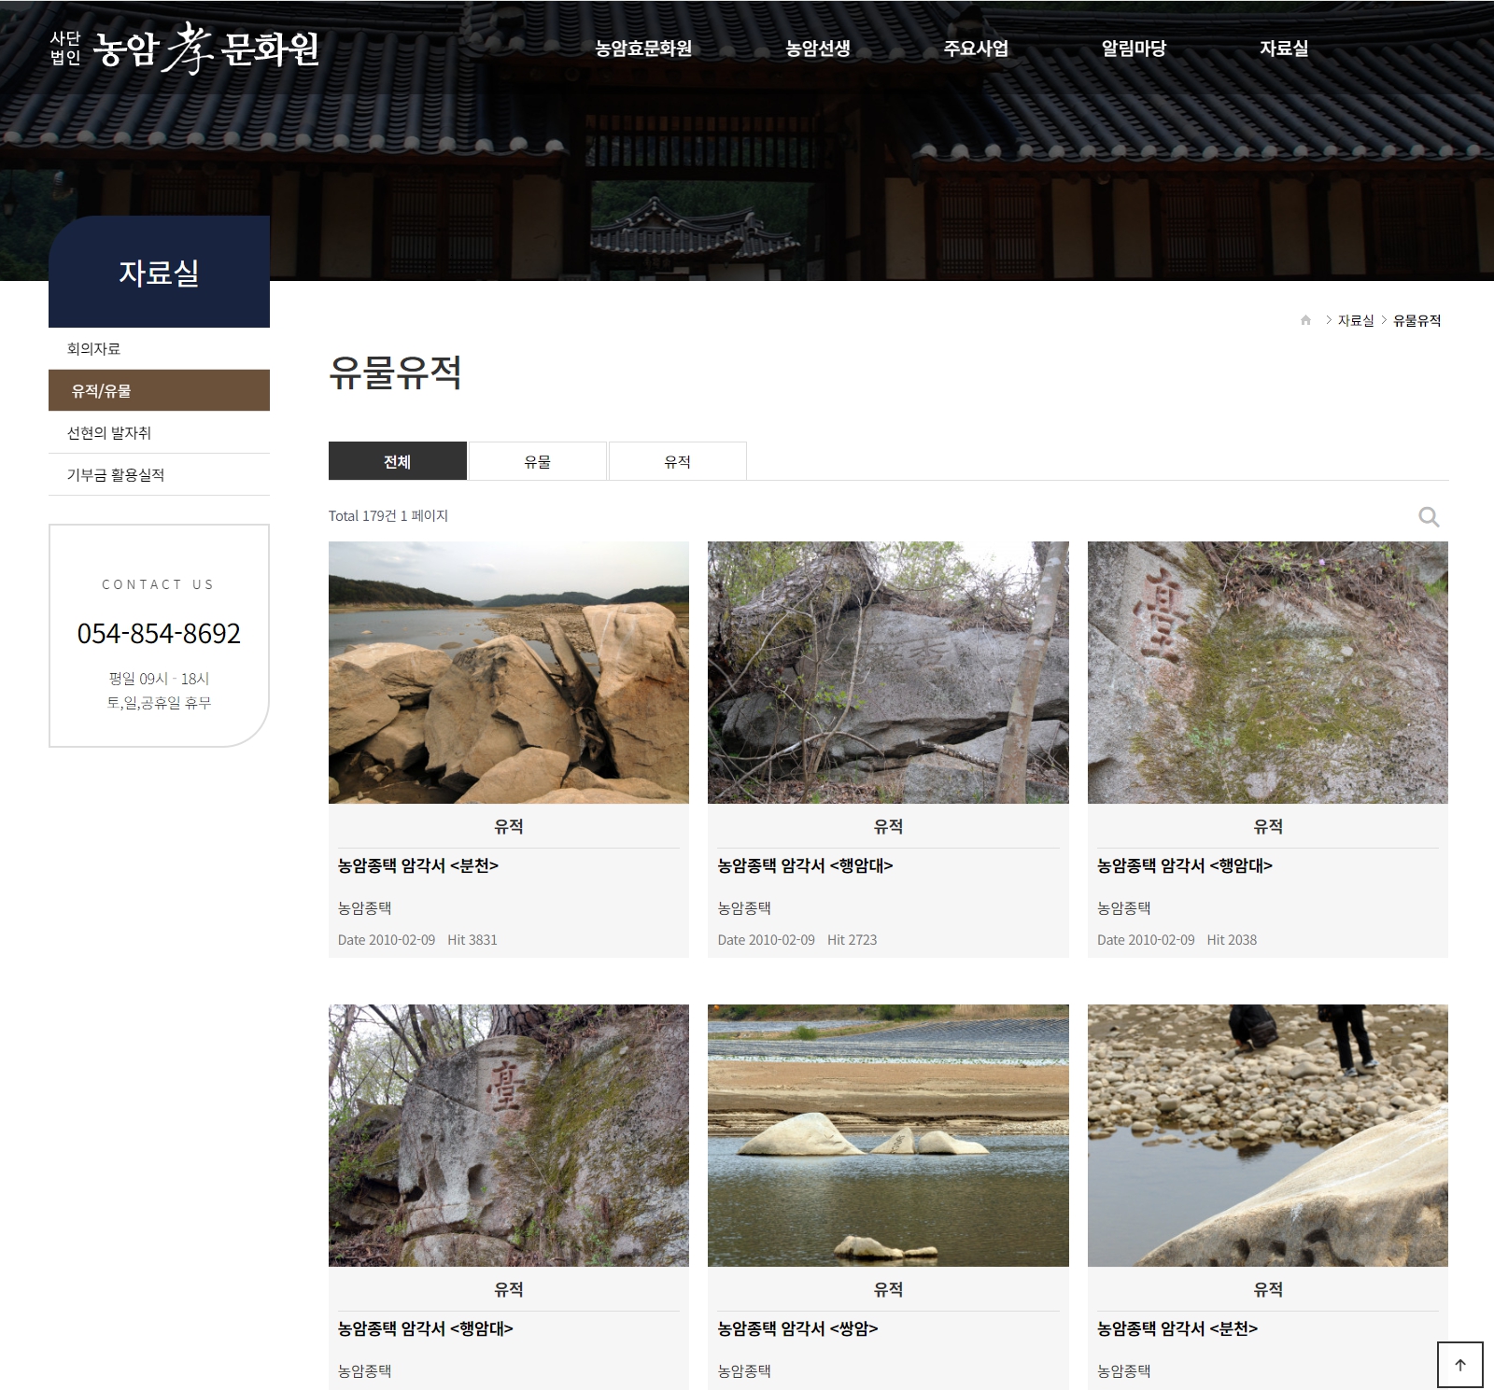Click 자료실 in the breadcrumb

click(1356, 320)
